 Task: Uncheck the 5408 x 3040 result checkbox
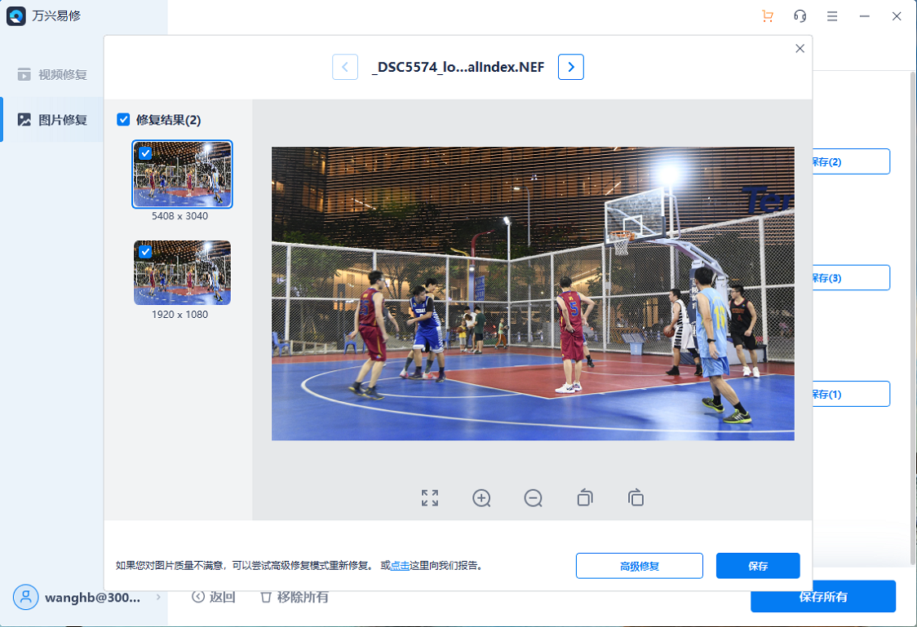(145, 153)
